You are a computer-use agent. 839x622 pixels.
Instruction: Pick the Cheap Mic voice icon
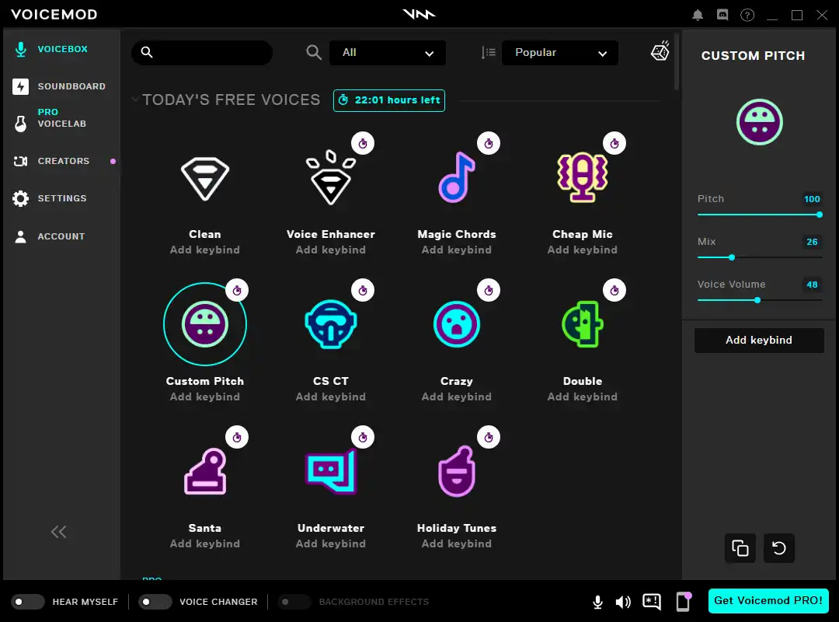pyautogui.click(x=582, y=177)
